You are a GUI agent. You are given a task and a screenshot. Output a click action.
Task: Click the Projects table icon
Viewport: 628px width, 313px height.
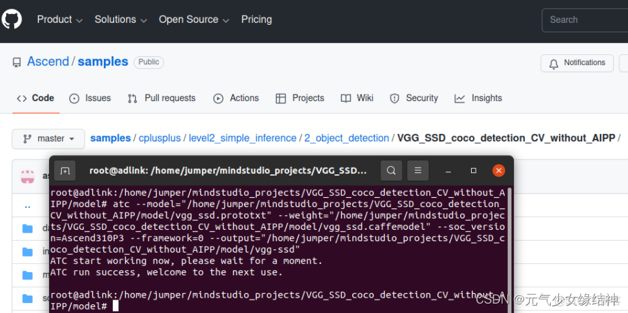(x=281, y=99)
